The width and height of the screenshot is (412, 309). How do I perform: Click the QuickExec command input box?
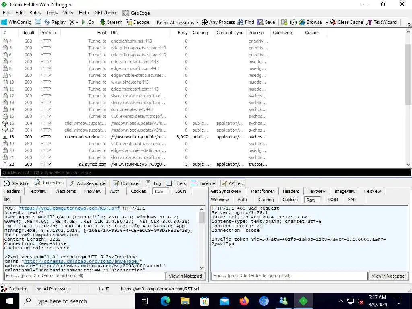(206, 173)
